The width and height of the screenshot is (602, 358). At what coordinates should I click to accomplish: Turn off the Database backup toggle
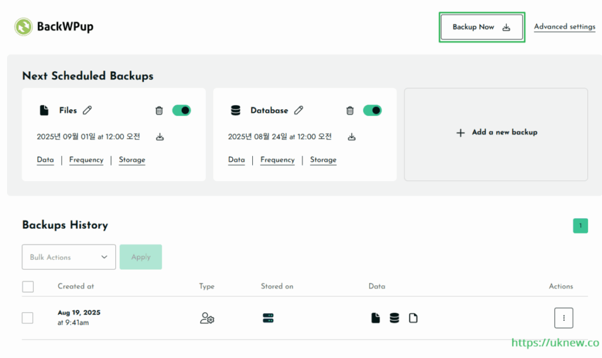pos(372,110)
